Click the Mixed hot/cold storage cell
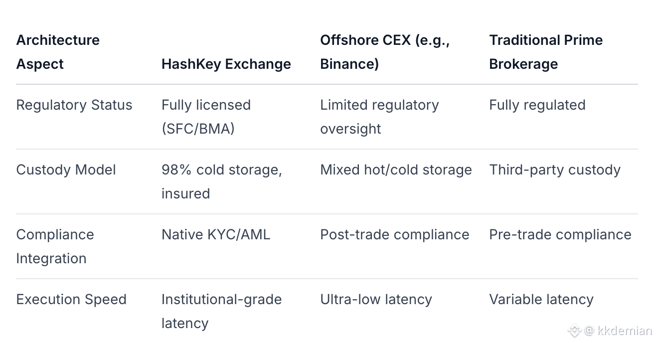Viewport: 656px width, 343px height. (x=396, y=170)
